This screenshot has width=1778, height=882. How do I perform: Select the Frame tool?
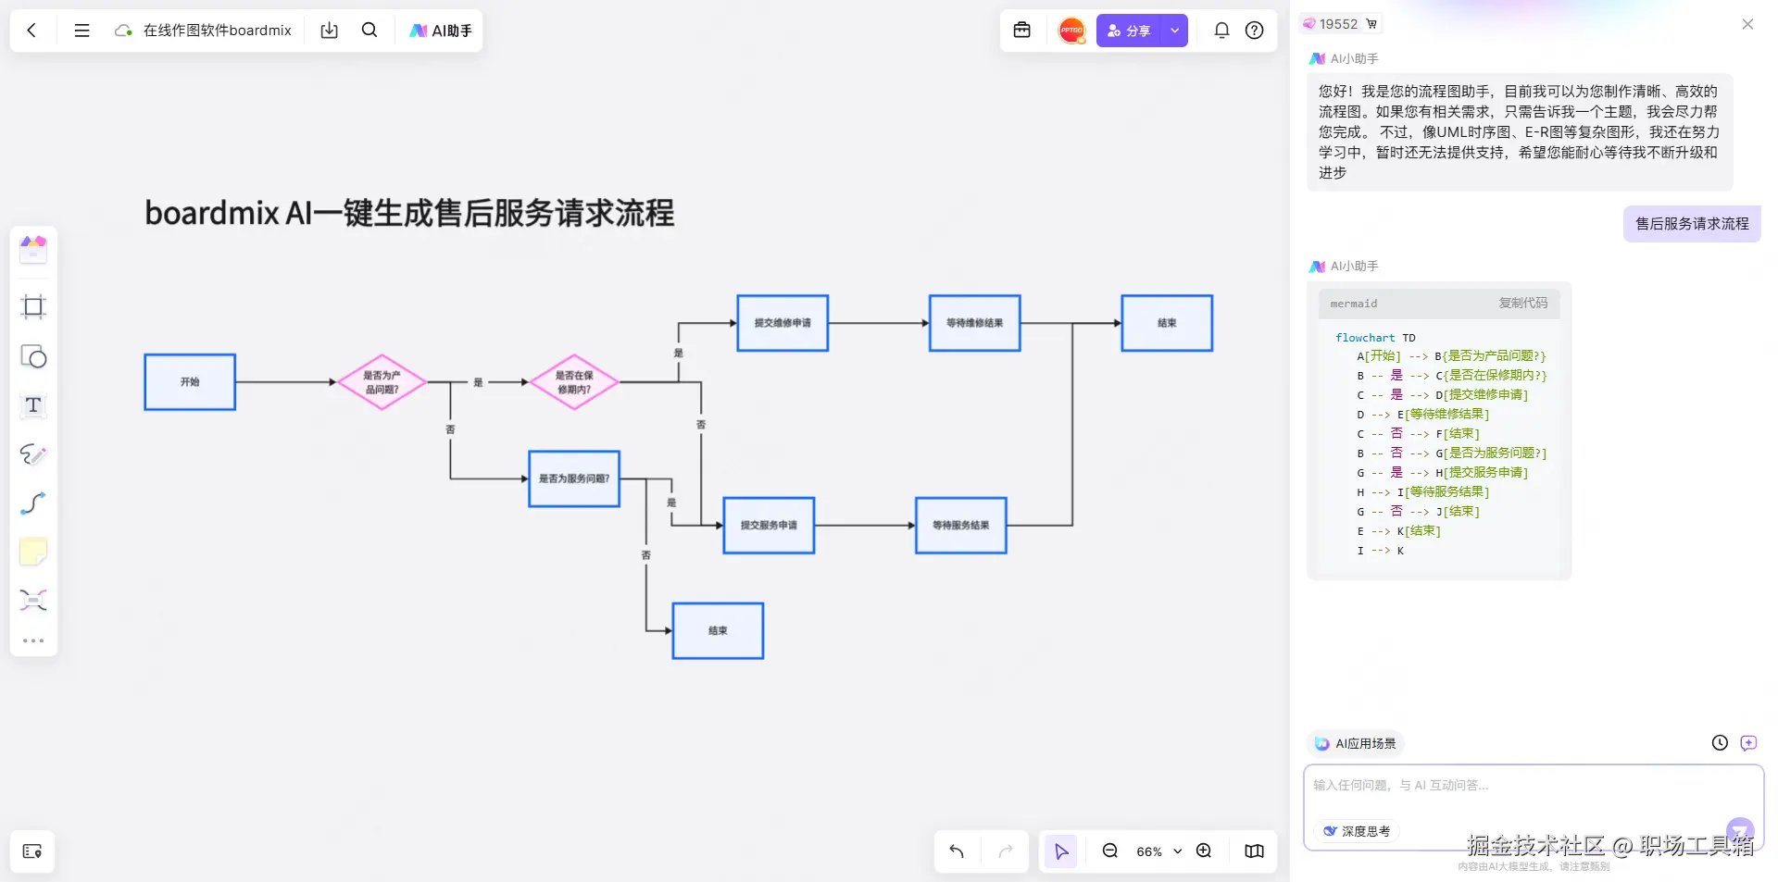point(33,307)
